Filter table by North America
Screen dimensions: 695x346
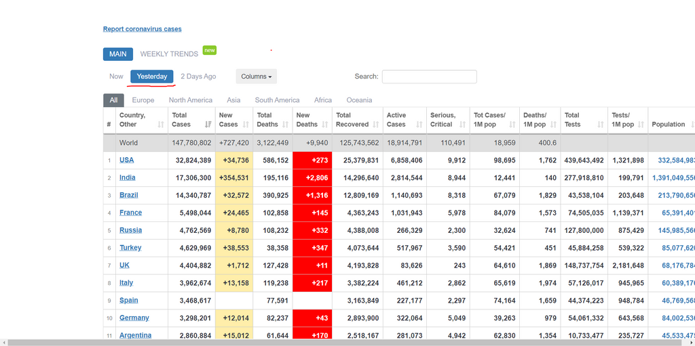(x=190, y=100)
